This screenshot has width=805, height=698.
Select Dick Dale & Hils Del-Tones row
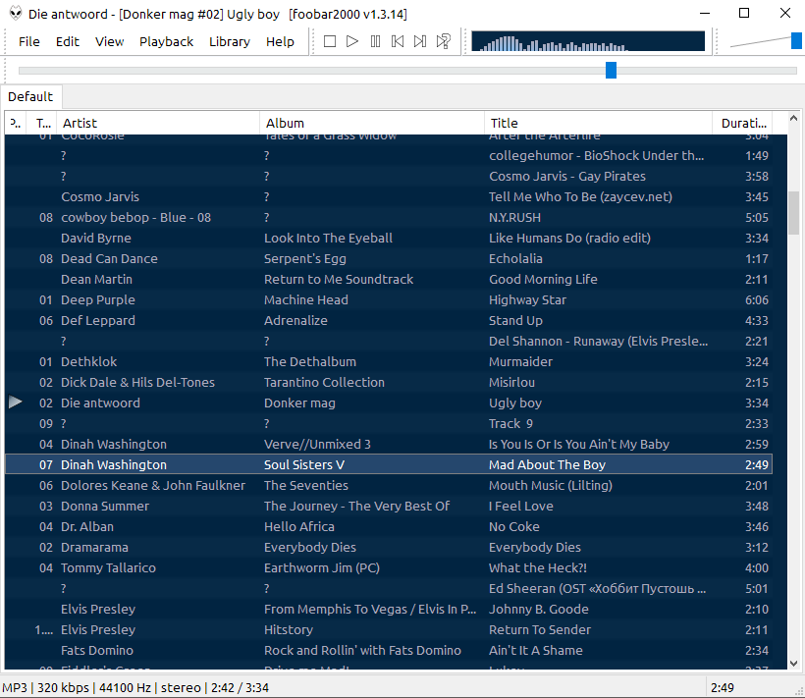coord(389,382)
